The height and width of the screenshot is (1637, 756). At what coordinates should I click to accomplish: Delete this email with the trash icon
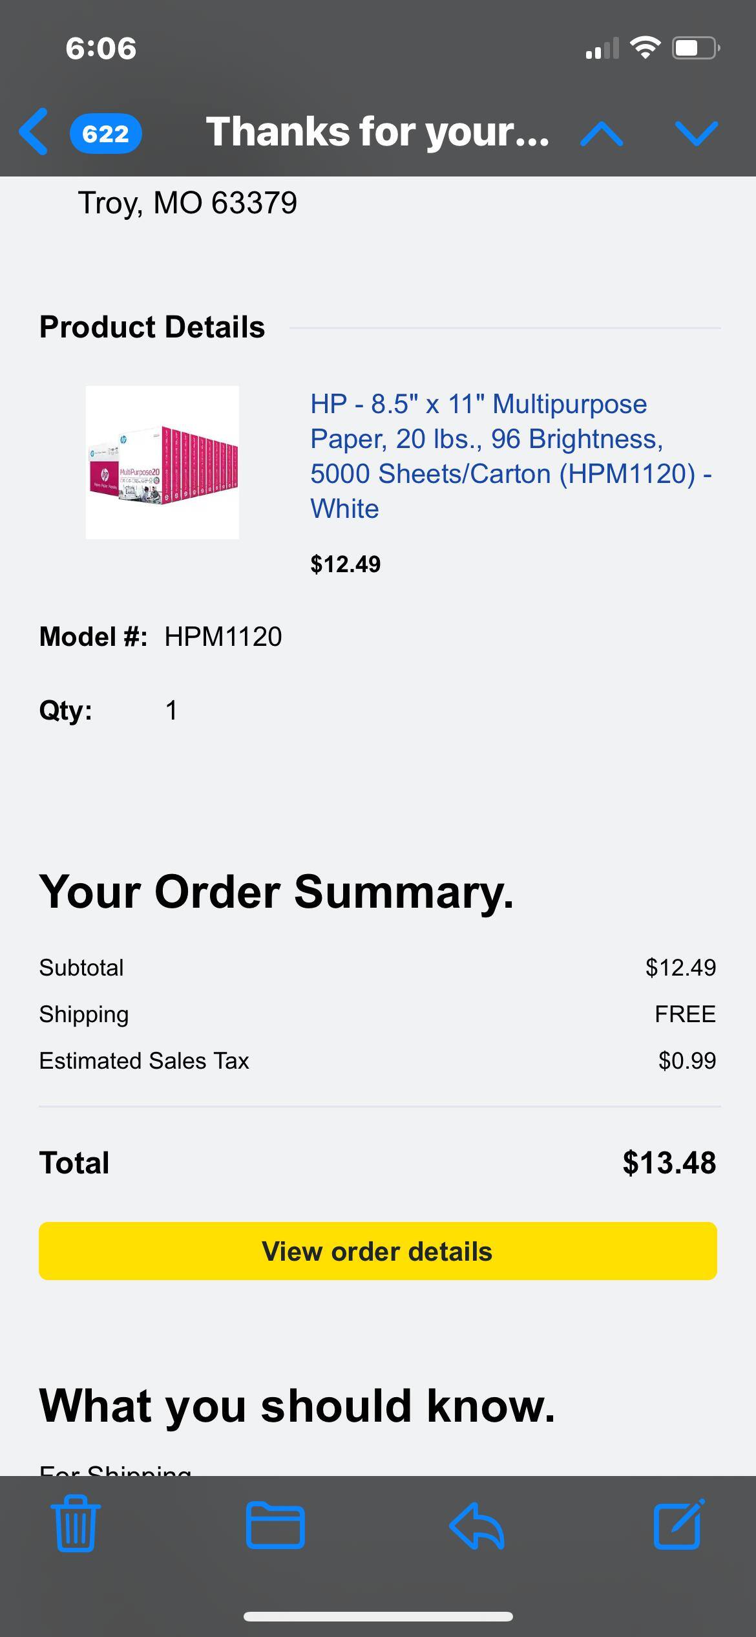(x=76, y=1525)
